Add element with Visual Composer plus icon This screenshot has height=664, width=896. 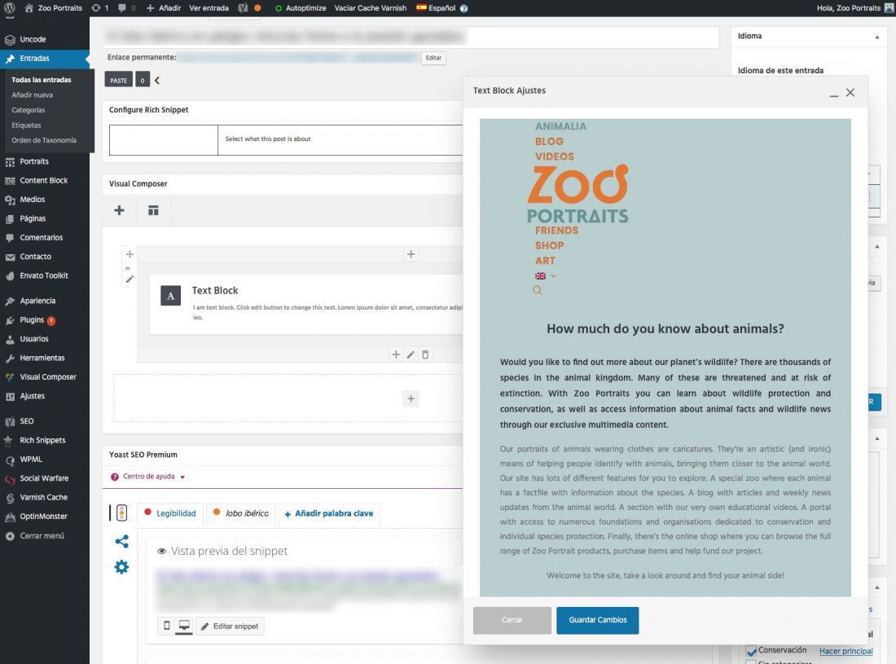[x=119, y=210]
